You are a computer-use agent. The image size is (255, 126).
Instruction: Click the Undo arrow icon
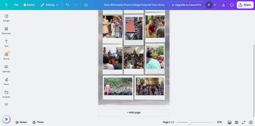[67, 5]
